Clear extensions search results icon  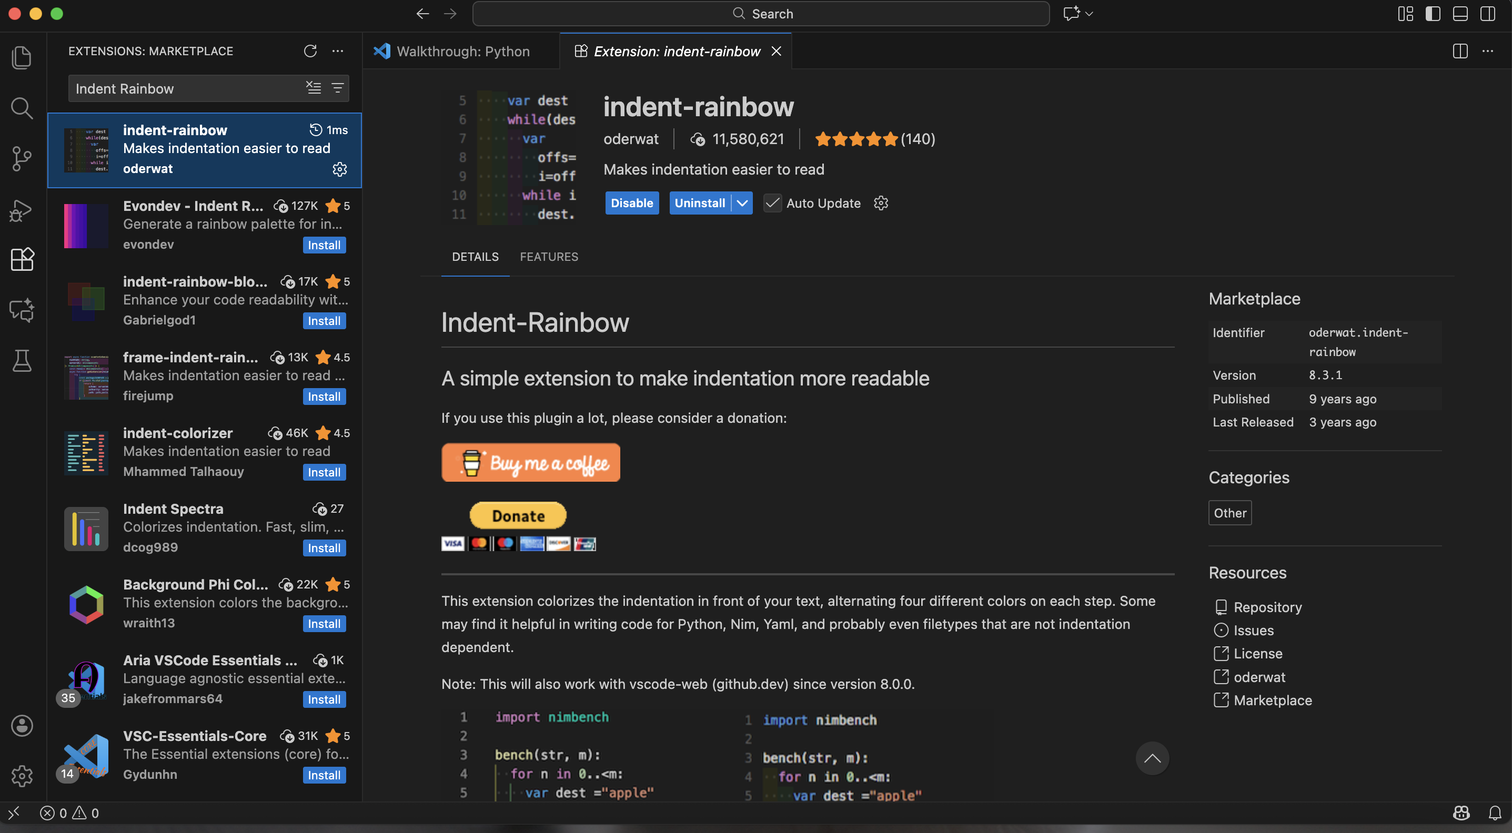(314, 88)
